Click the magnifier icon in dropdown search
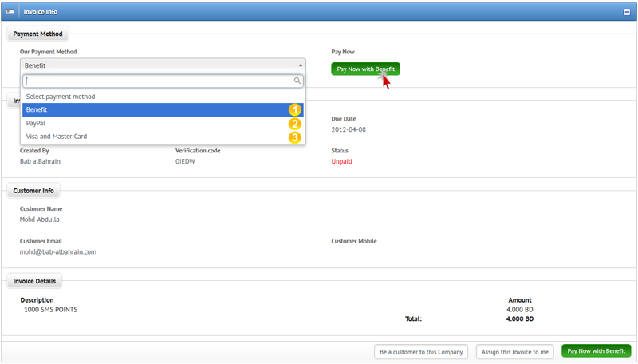 point(297,81)
